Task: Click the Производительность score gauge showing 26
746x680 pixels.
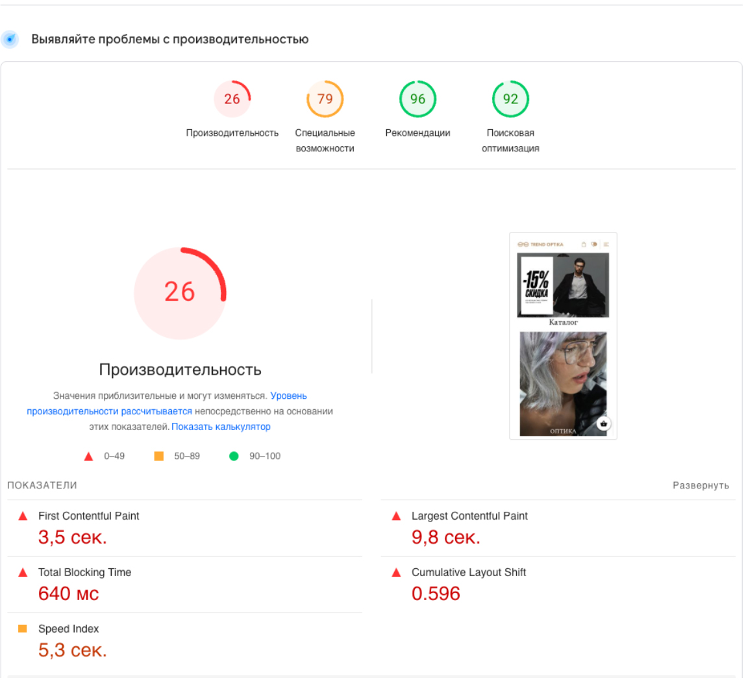Action: 232,99
